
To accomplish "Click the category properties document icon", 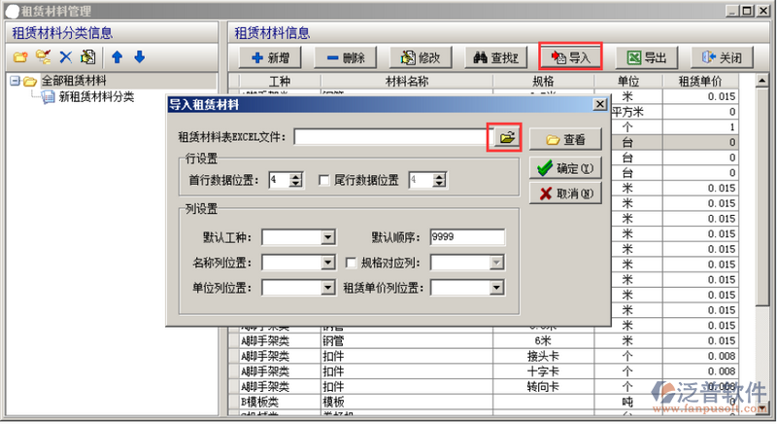I will tap(88, 57).
